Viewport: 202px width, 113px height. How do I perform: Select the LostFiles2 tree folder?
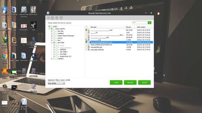[x=61, y=34]
